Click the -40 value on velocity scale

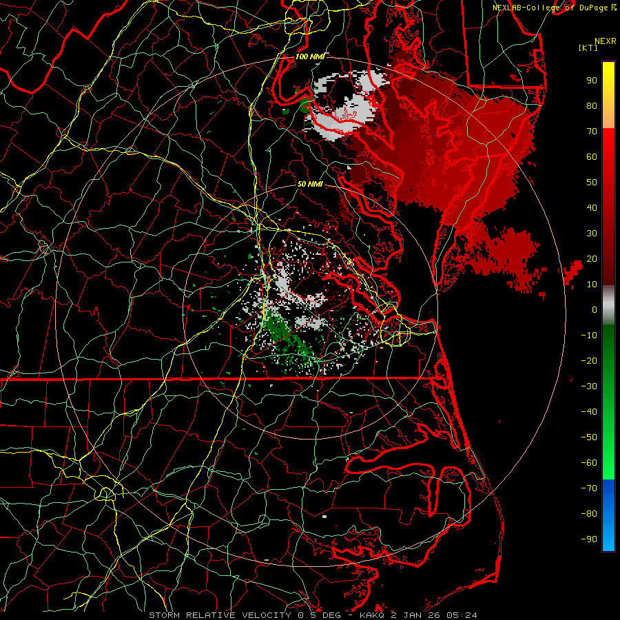[x=589, y=412]
